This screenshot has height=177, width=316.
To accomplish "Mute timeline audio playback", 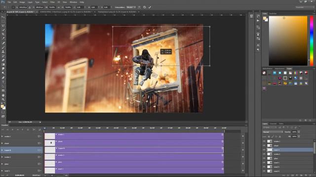I will [22, 130].
